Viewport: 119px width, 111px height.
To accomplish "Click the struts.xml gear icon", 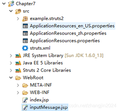I will point(25,48).
